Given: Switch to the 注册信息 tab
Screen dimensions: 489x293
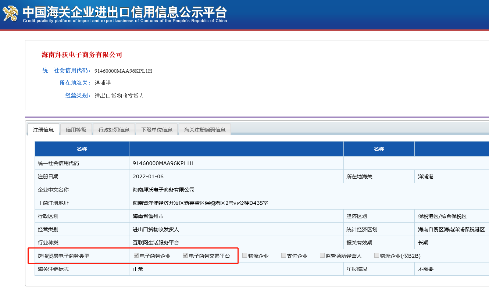Looking at the screenshot, I should (x=43, y=130).
